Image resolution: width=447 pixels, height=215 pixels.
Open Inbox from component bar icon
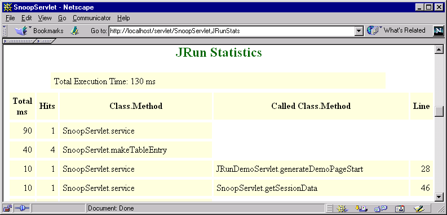click(x=361, y=209)
